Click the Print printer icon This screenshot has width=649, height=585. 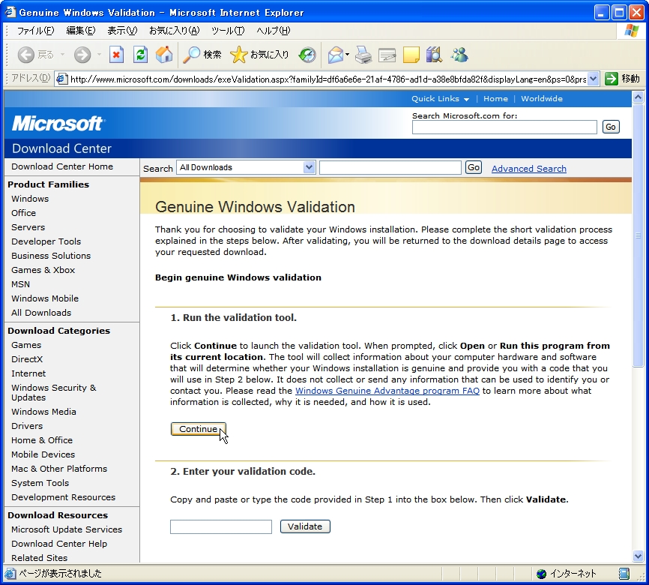click(363, 55)
